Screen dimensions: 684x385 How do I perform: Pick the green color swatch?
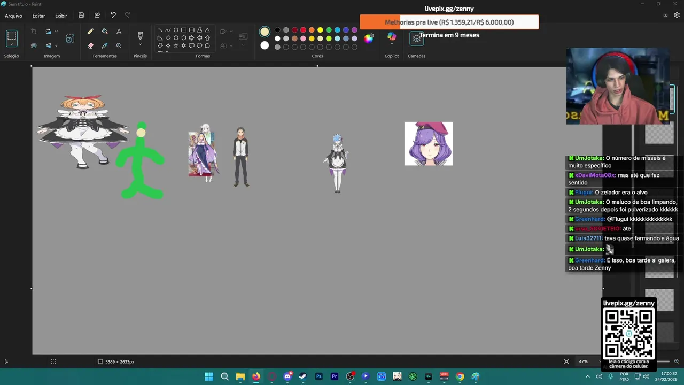point(329,30)
